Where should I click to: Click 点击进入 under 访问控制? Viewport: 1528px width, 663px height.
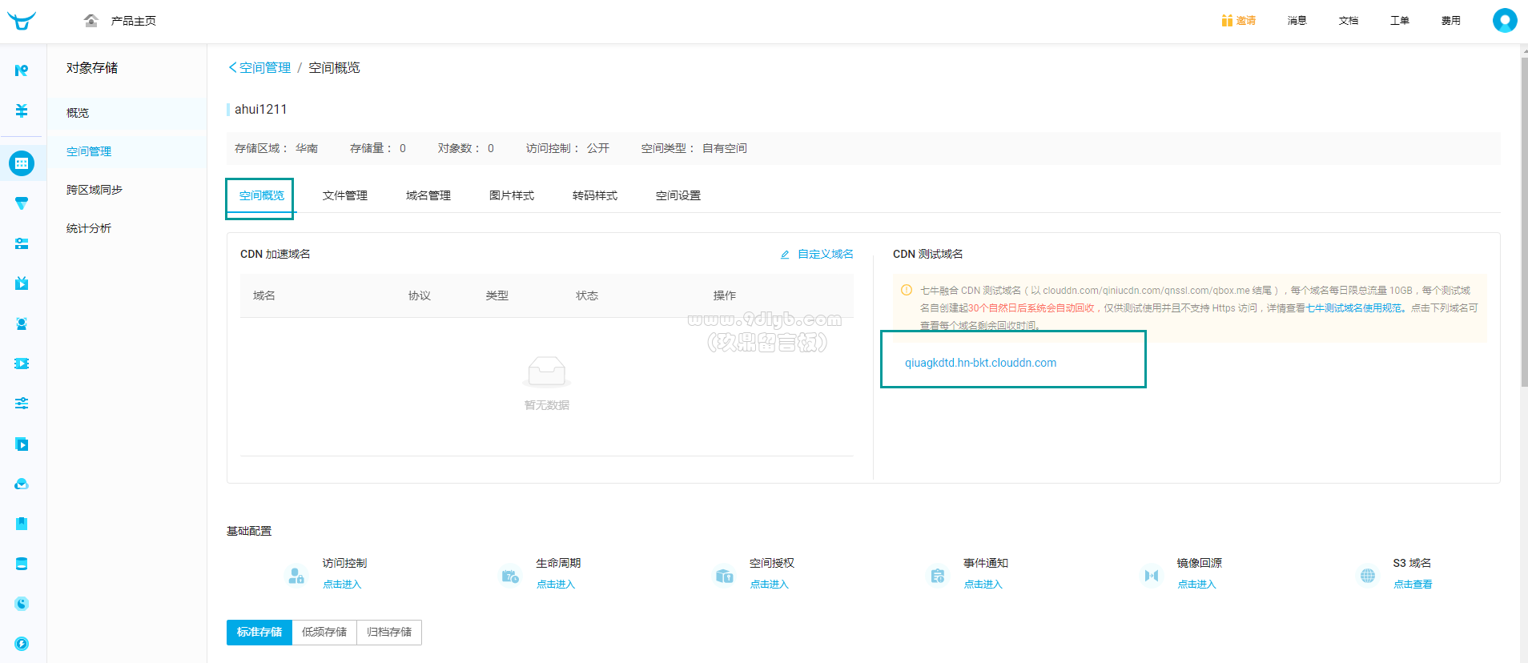click(342, 585)
